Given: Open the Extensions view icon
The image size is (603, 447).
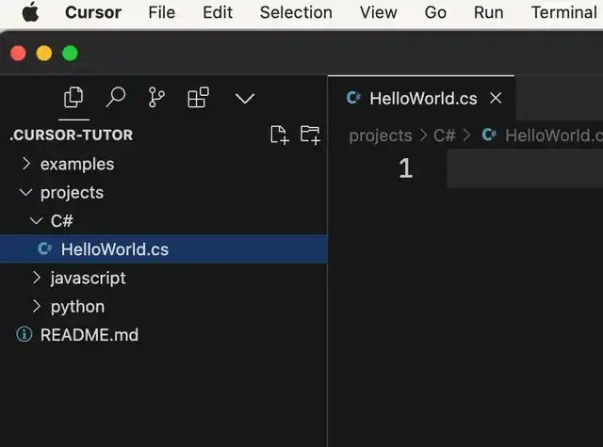Looking at the screenshot, I should pyautogui.click(x=198, y=98).
